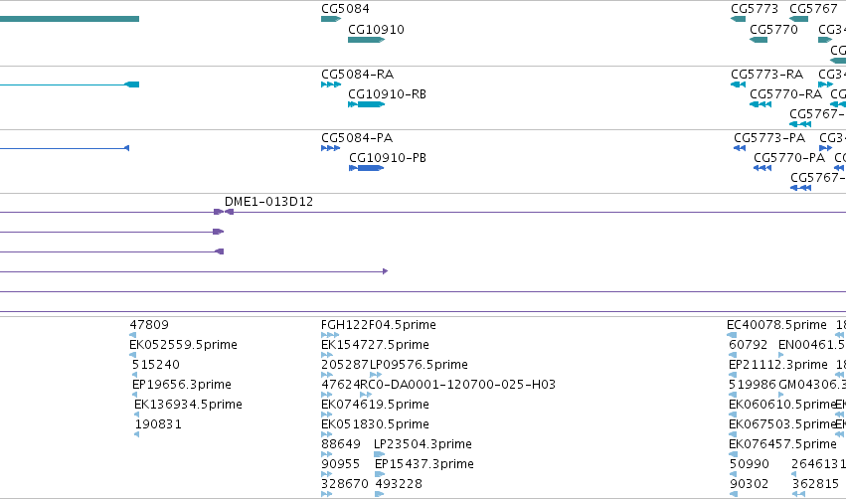
Task: Select the CG5084-PA protein arrows
Action: 330,148
